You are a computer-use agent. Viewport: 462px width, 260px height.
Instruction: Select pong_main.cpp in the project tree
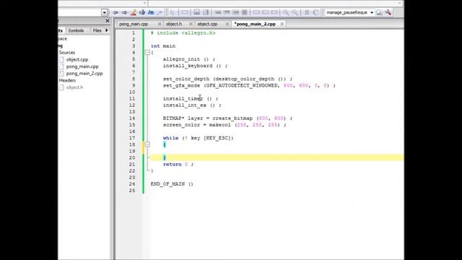click(82, 66)
